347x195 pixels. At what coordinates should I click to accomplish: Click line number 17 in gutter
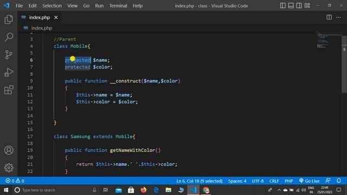[30, 136]
